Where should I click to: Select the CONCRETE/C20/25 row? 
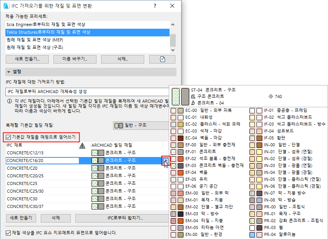coord(87,176)
